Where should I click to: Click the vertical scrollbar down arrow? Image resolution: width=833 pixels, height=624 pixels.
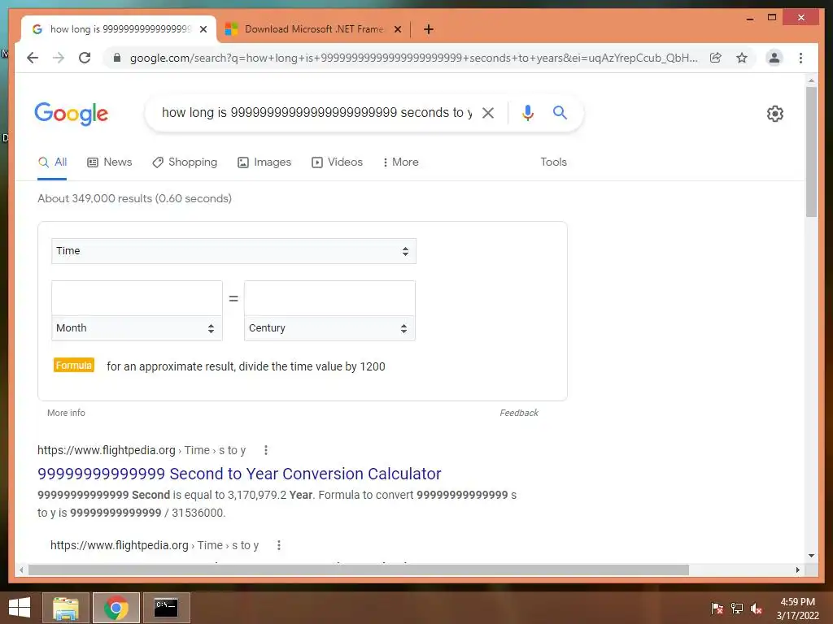tap(811, 556)
